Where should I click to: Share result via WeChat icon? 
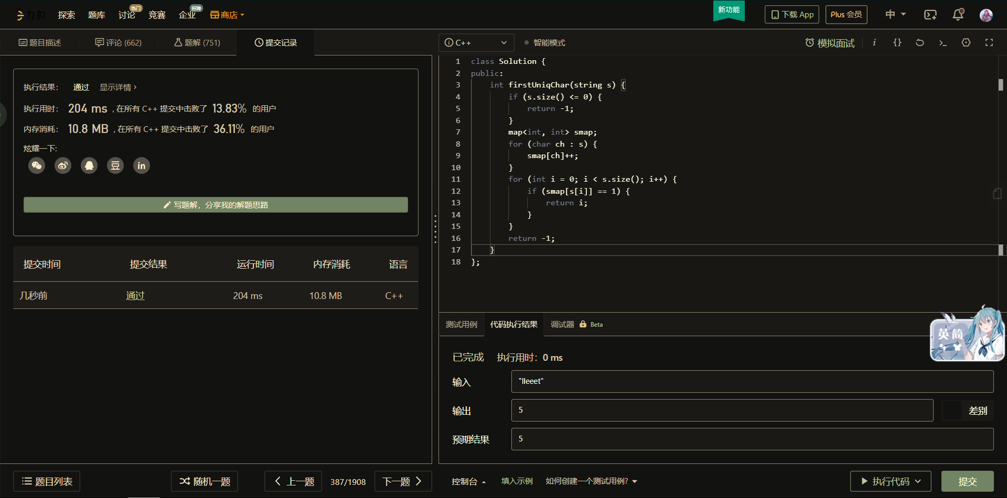point(37,166)
